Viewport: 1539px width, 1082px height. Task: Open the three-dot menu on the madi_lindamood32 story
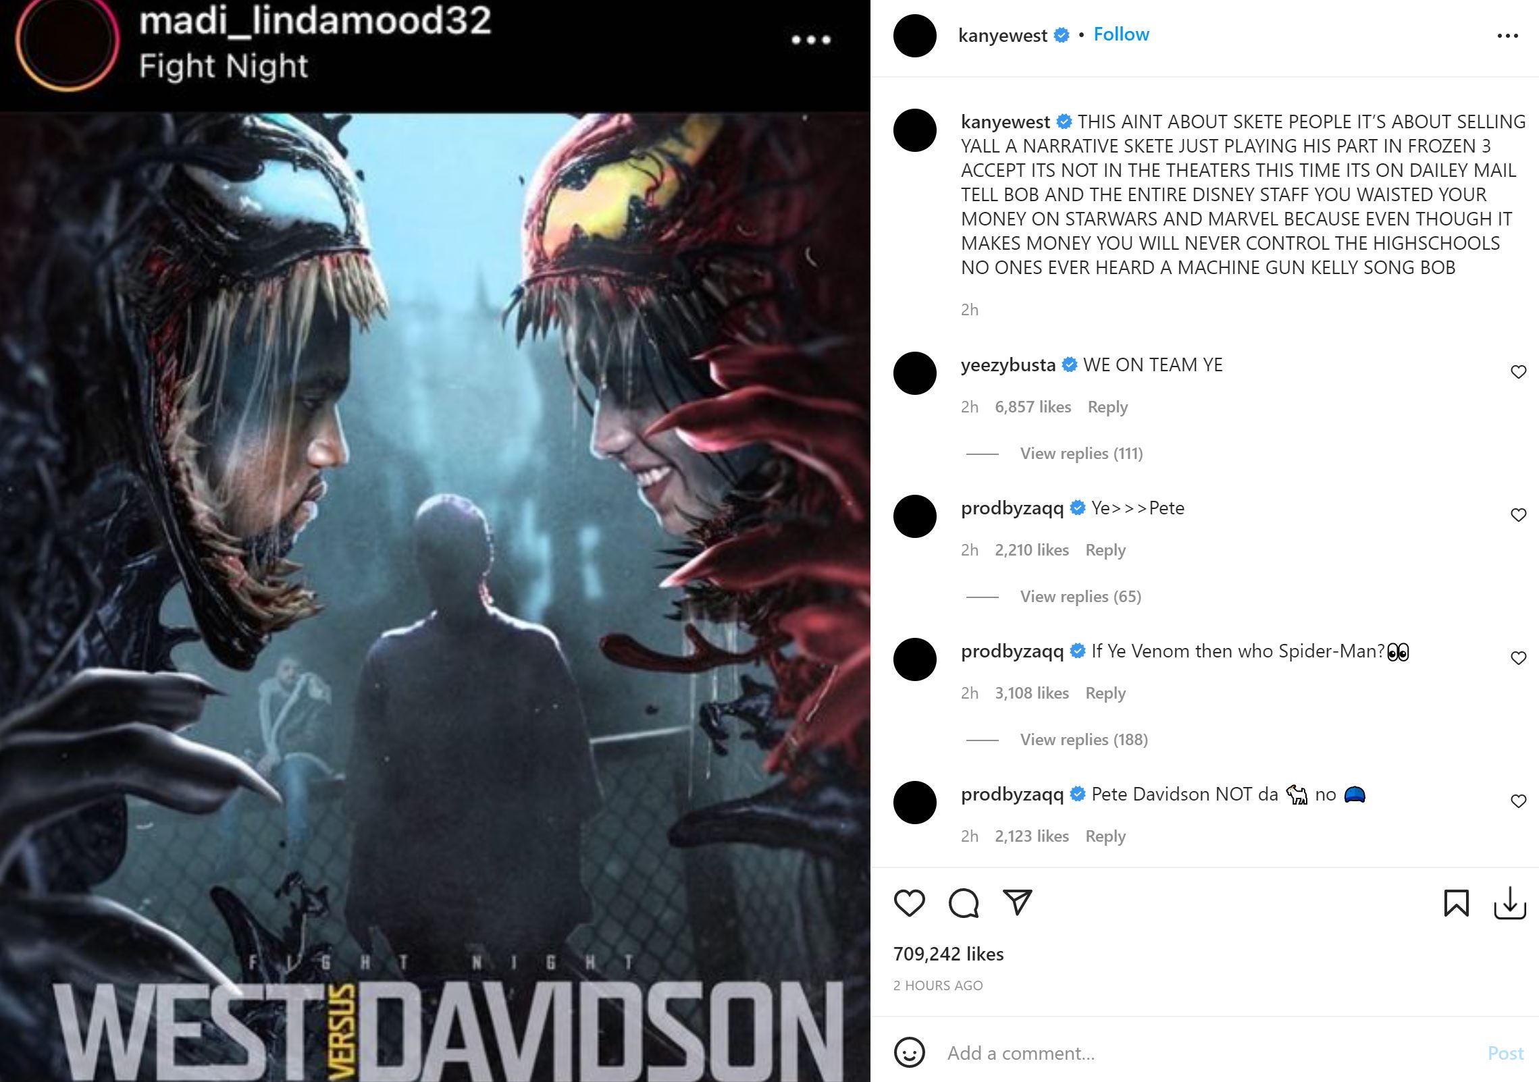pos(811,40)
